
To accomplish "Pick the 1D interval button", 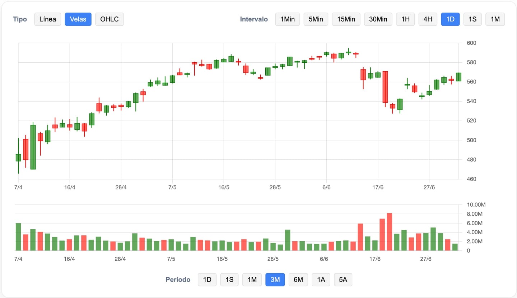I will [450, 19].
